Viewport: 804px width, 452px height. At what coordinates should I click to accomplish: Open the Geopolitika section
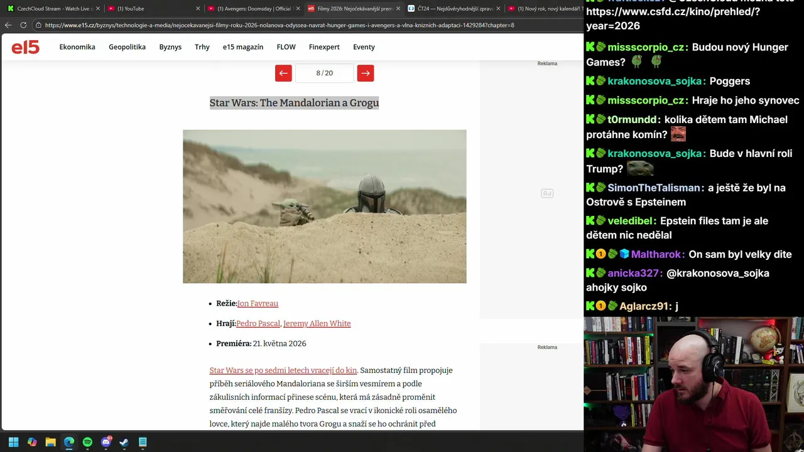coord(127,47)
